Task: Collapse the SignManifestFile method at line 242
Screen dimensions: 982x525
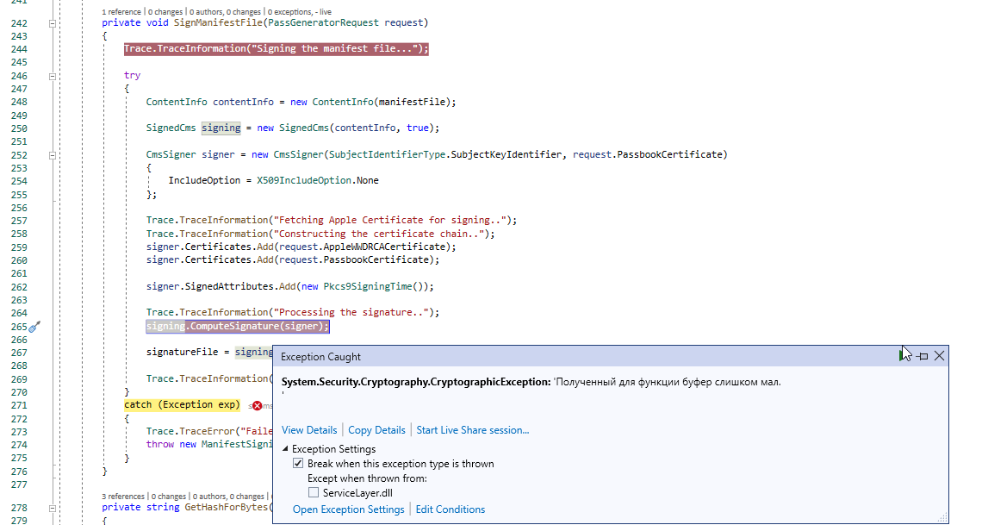Action: point(53,22)
